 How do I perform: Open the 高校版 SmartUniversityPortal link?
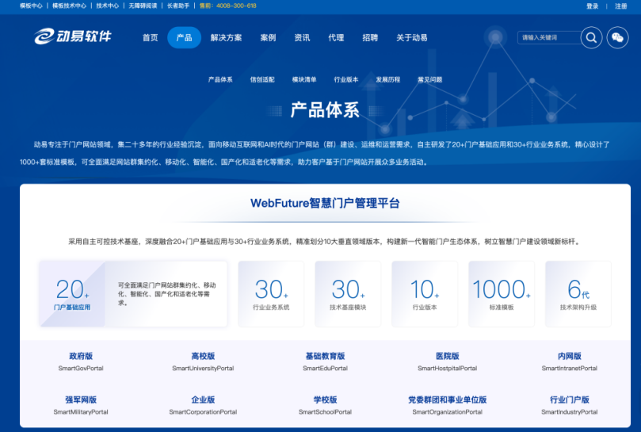tap(203, 361)
